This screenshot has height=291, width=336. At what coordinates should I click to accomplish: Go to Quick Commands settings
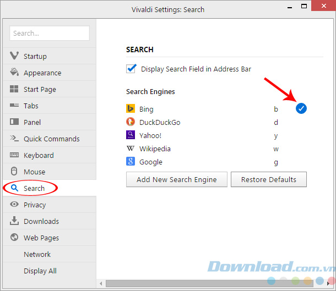click(x=51, y=139)
